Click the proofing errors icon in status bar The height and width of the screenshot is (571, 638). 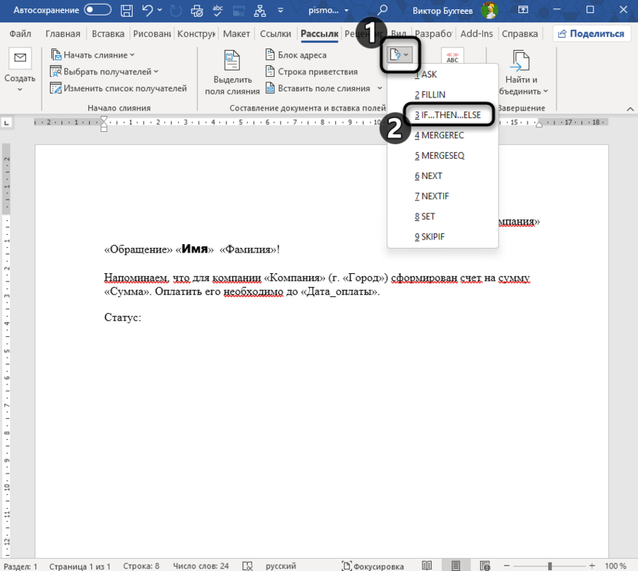248,566
